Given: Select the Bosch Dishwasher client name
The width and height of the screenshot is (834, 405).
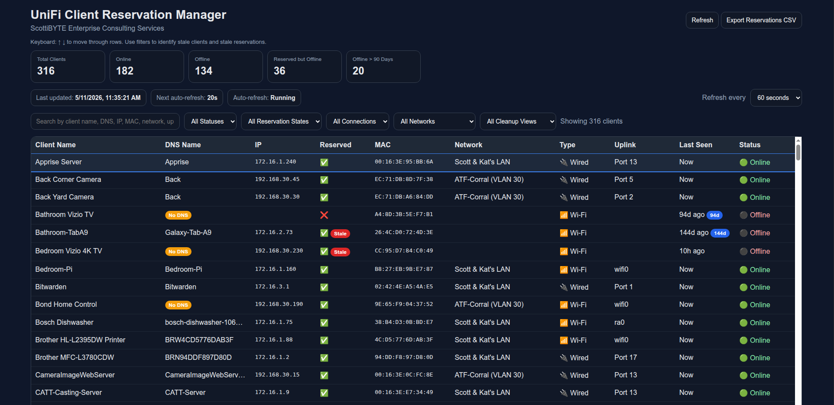Looking at the screenshot, I should [64, 322].
